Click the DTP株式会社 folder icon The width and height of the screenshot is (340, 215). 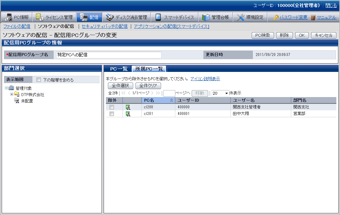point(17,94)
